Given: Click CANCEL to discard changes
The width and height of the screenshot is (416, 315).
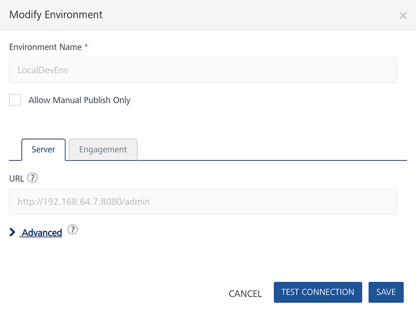Looking at the screenshot, I should (245, 294).
